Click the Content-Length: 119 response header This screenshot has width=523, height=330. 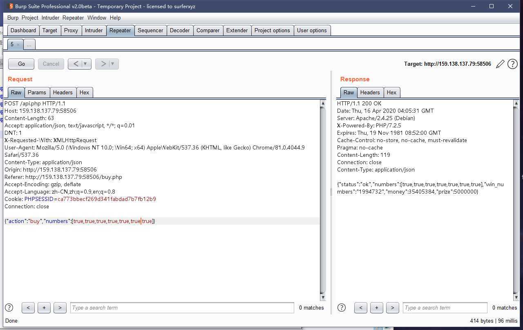click(x=364, y=155)
